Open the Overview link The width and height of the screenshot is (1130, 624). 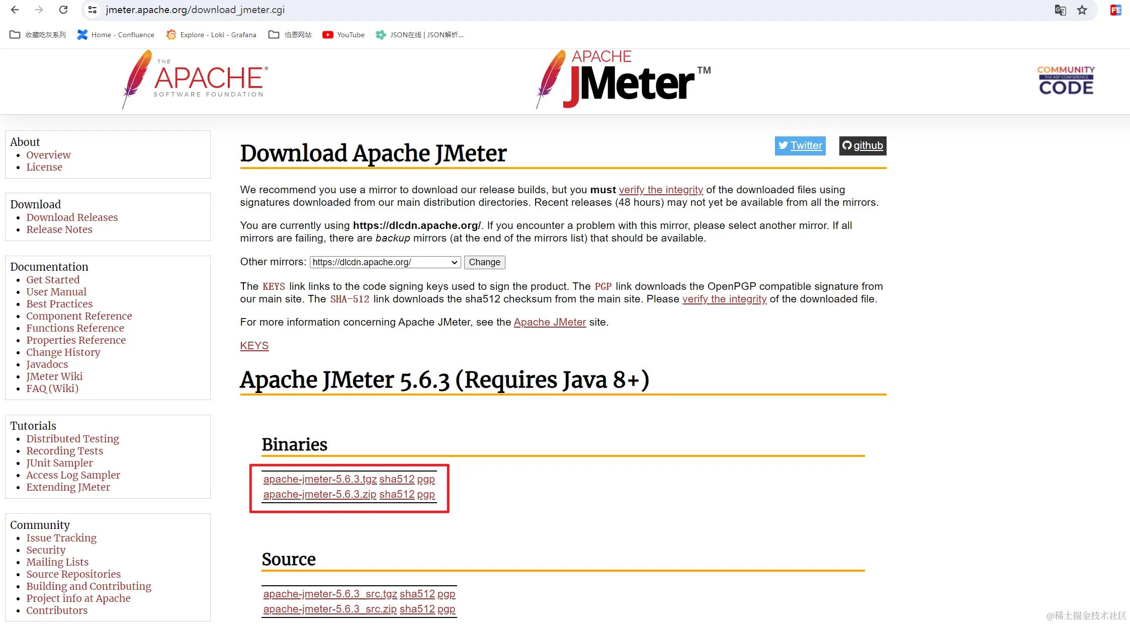coord(48,155)
